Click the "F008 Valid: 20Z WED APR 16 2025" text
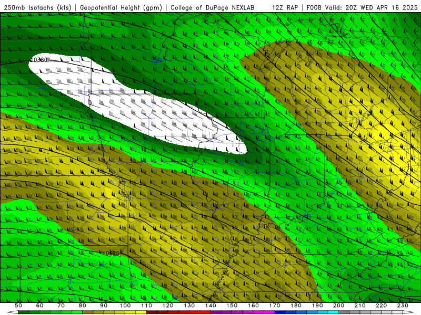The height and width of the screenshot is (315, 421). 362,8
